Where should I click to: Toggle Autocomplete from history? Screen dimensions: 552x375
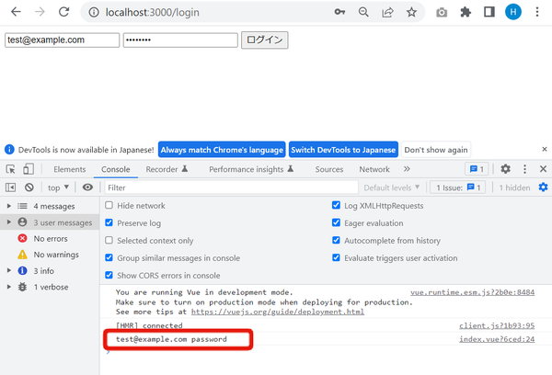336,240
